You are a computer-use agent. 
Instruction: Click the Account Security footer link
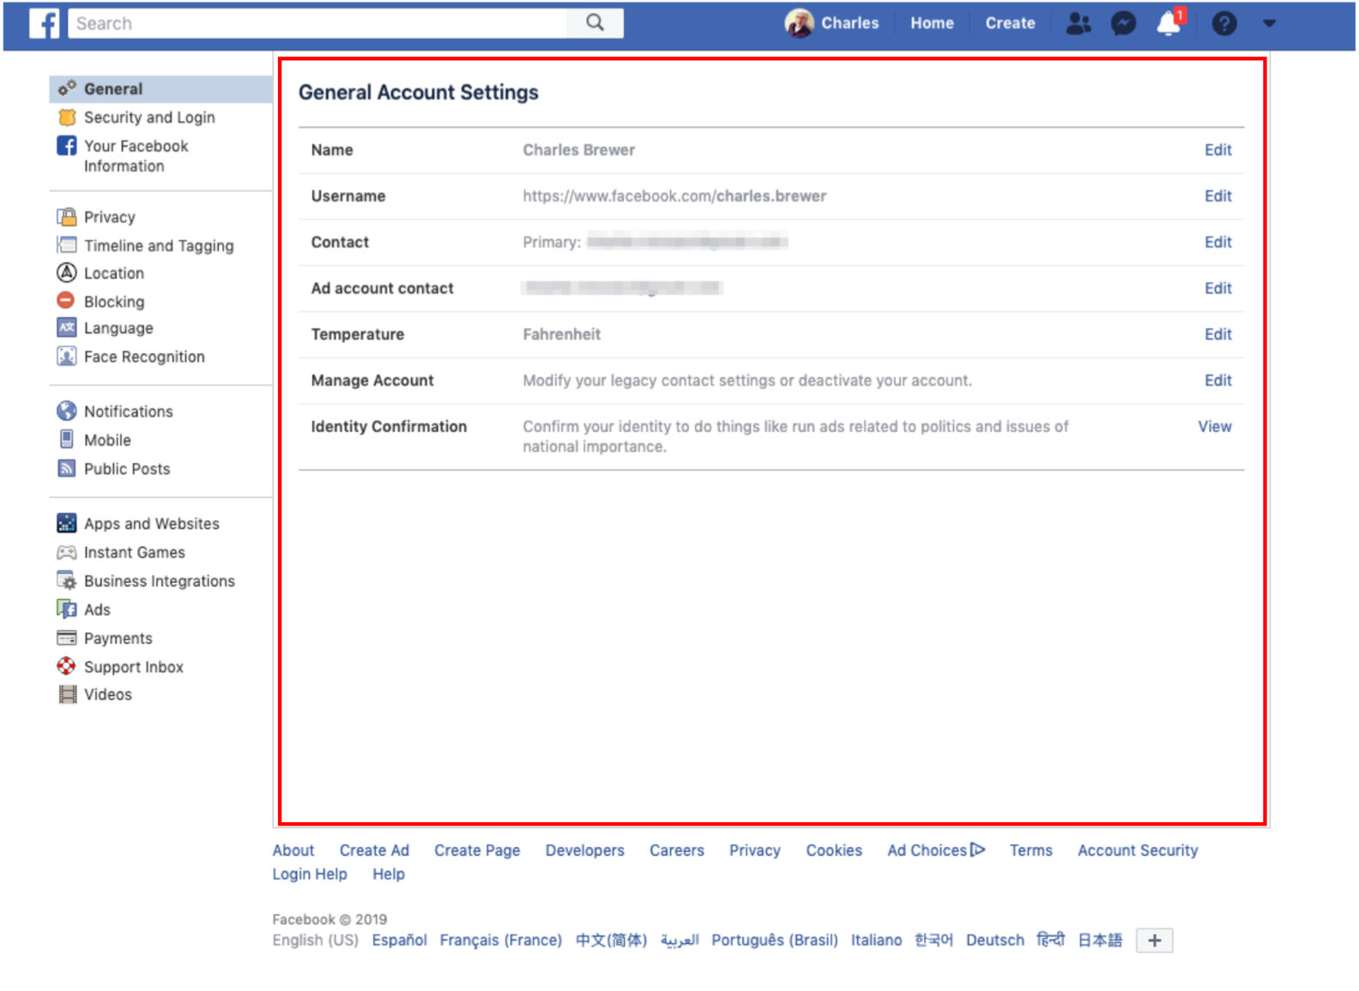1138,850
